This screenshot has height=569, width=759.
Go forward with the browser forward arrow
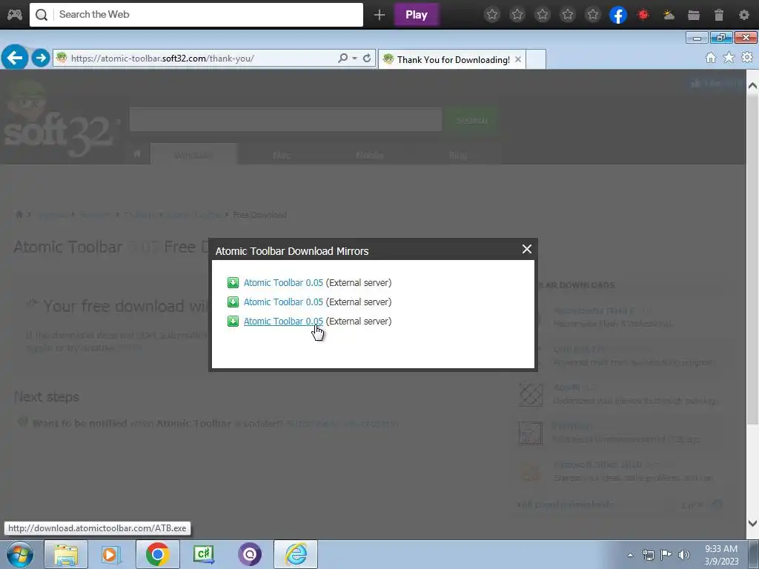coord(41,58)
